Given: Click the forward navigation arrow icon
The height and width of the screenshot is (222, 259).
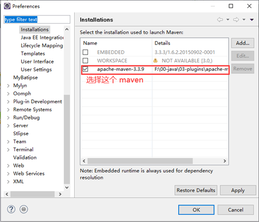Looking at the screenshot, I should (x=236, y=20).
